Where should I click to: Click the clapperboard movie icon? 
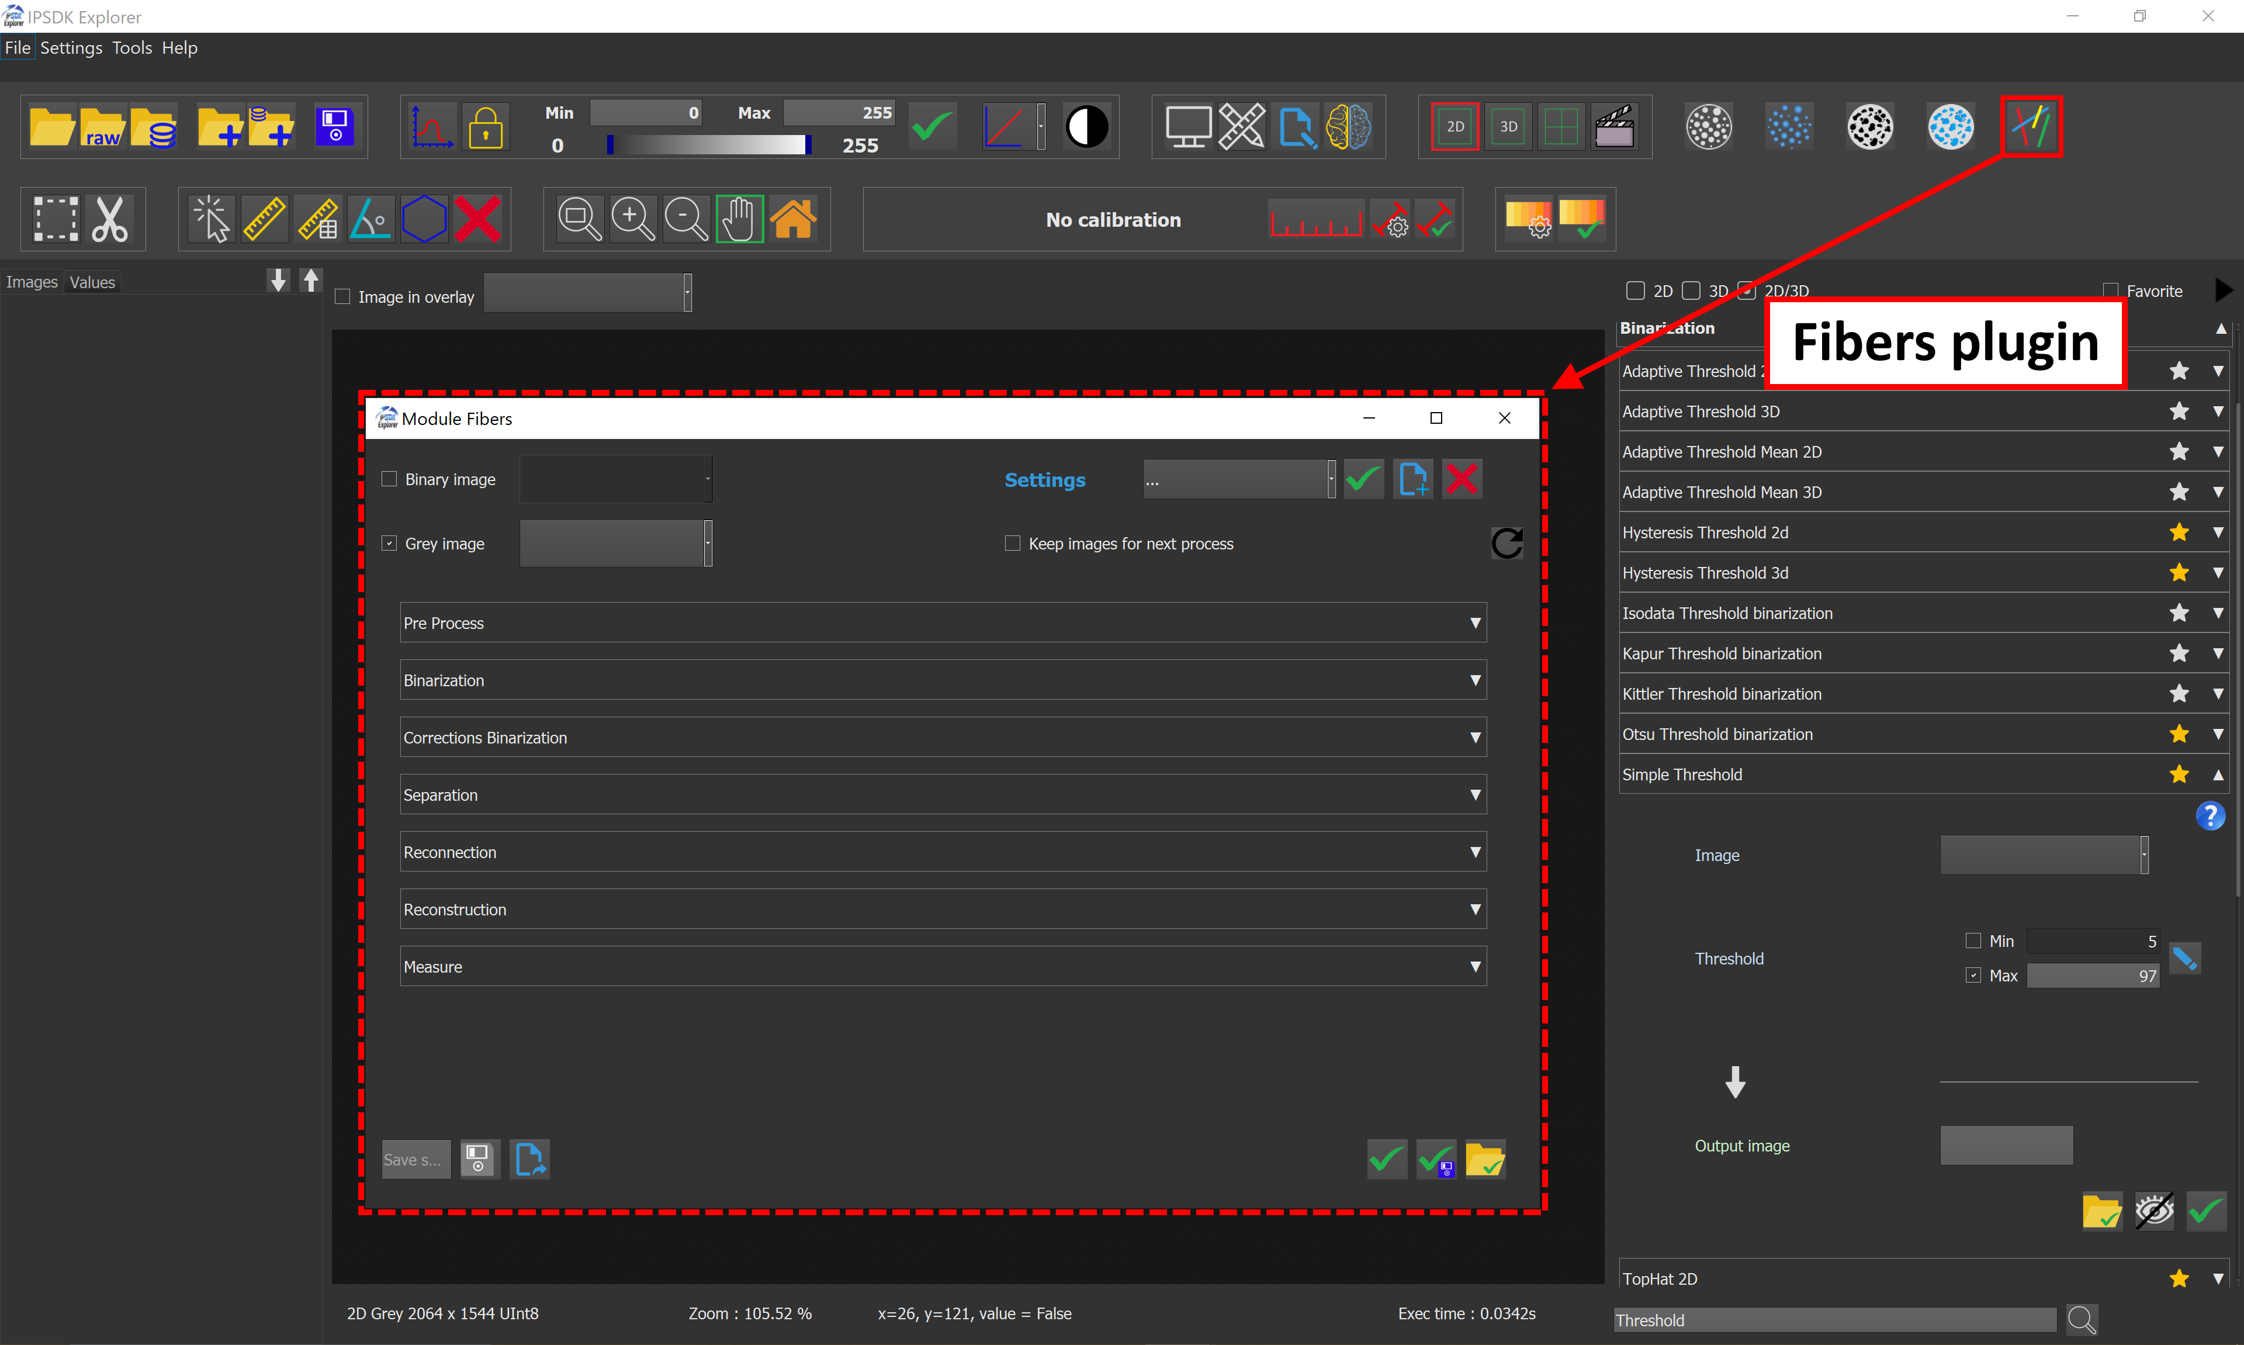click(x=1615, y=127)
